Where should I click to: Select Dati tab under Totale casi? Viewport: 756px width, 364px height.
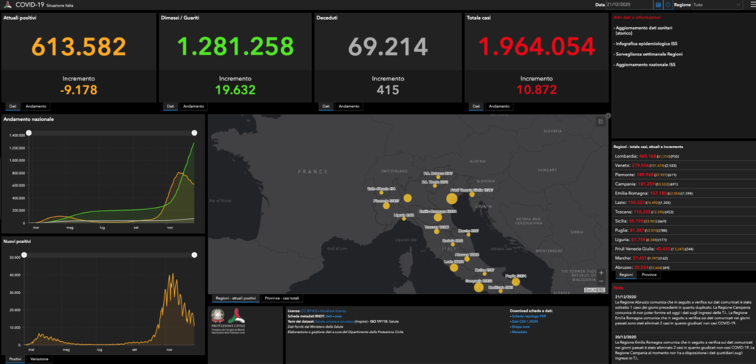(476, 106)
